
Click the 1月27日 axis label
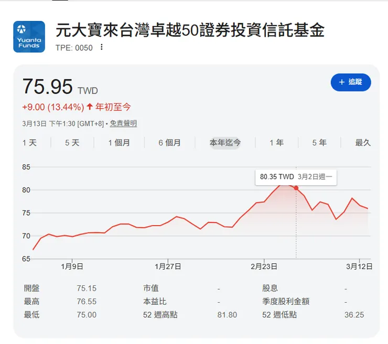tap(168, 267)
